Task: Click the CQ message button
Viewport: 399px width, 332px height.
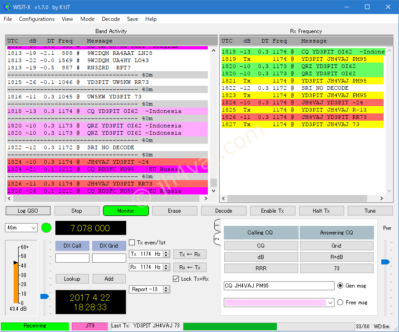Action: click(261, 245)
